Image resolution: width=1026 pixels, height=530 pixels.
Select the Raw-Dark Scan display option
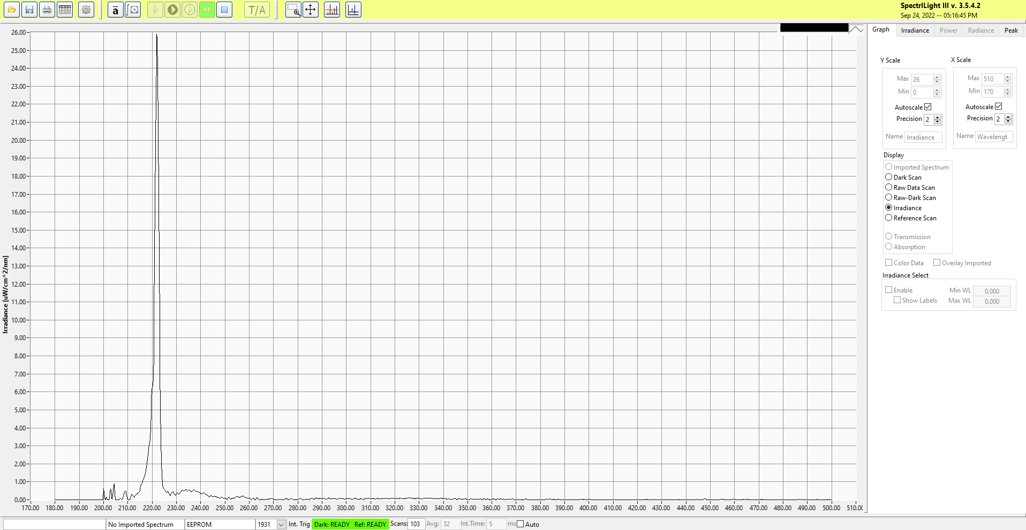pos(889,197)
